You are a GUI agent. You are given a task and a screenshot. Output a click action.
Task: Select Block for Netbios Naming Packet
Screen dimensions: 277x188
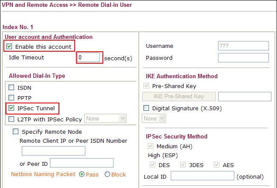coord(107,174)
